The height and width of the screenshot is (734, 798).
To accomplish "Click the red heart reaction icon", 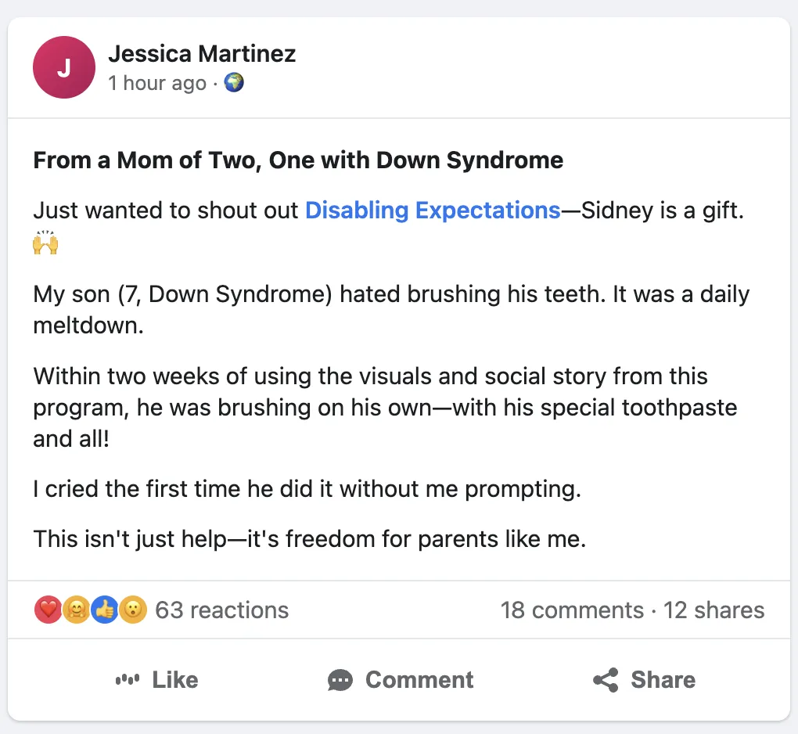I will [48, 610].
